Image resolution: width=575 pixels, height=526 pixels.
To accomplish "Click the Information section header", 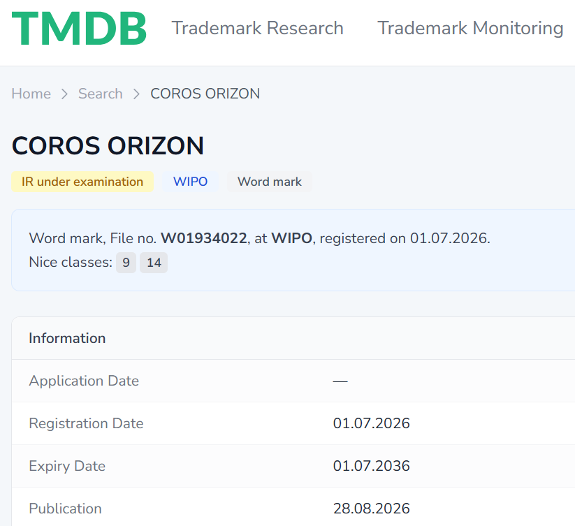I will click(x=67, y=338).
